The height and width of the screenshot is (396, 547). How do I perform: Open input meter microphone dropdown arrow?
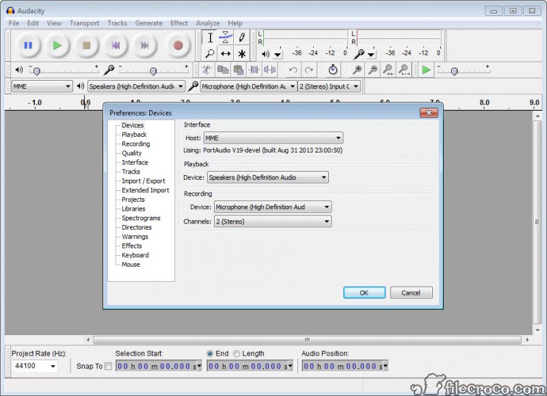coord(371,55)
